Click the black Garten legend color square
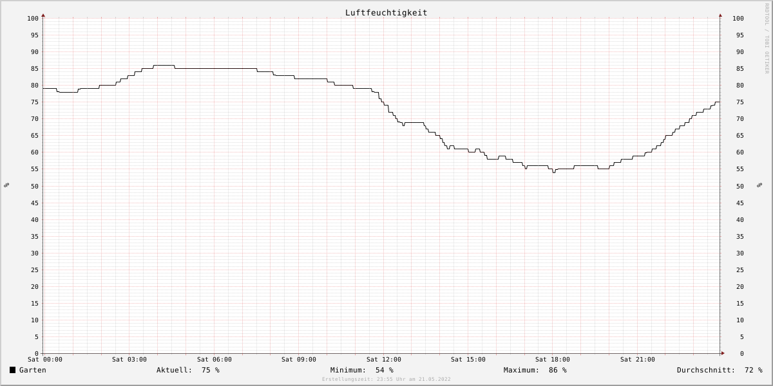The height and width of the screenshot is (386, 773). [12, 370]
